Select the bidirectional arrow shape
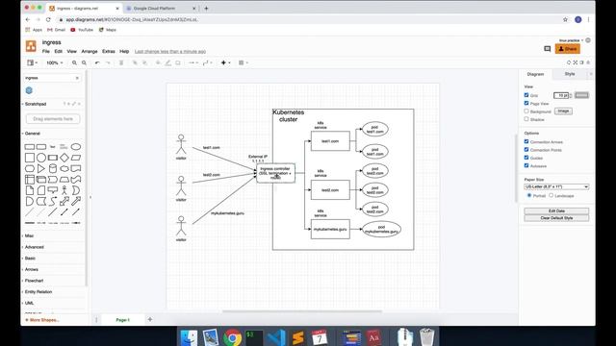The width and height of the screenshot is (616, 346). tap(64, 202)
